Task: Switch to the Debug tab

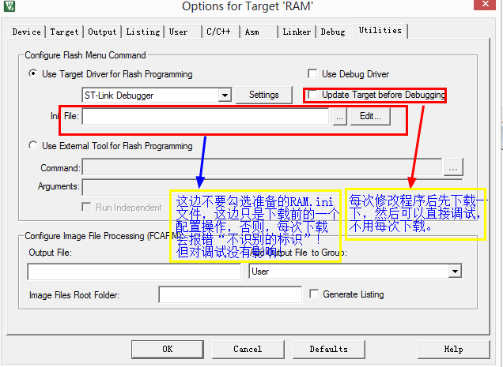Action: pyautogui.click(x=334, y=32)
